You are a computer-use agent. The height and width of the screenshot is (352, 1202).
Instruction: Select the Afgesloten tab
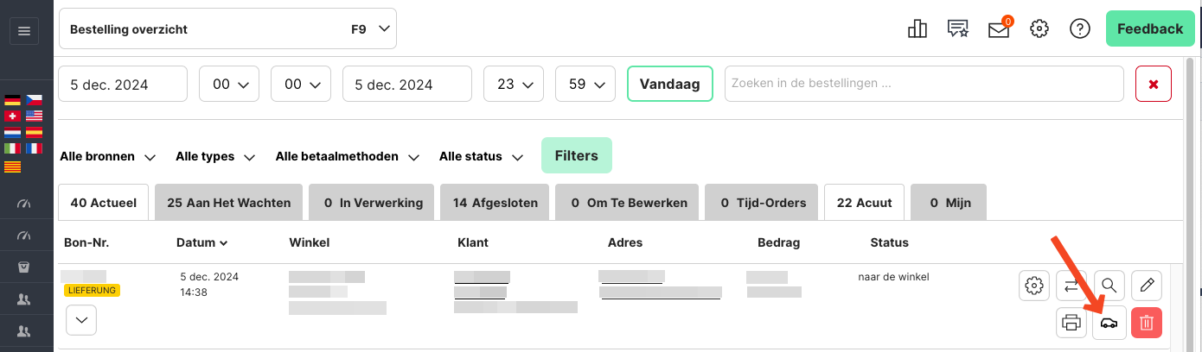pyautogui.click(x=495, y=203)
